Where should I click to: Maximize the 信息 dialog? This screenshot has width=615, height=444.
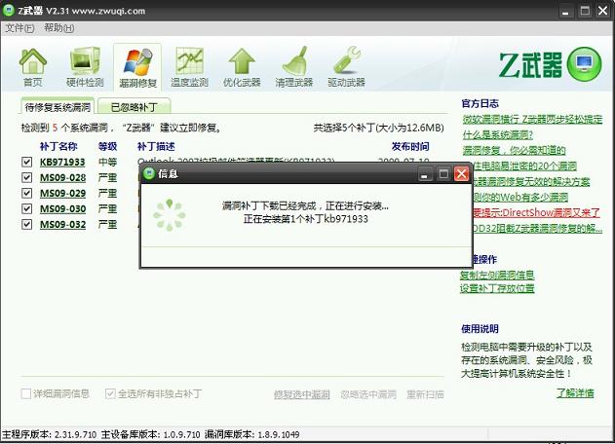(x=443, y=174)
